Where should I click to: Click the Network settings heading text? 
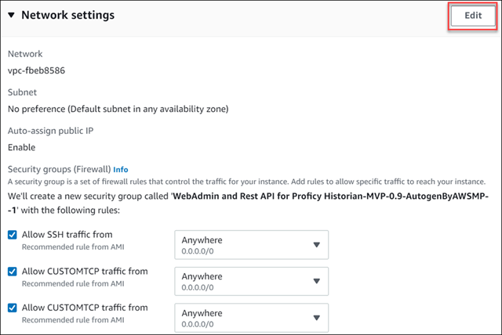pyautogui.click(x=68, y=15)
